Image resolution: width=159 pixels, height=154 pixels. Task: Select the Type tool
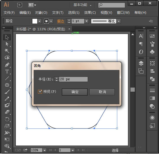[x=7, y=72]
